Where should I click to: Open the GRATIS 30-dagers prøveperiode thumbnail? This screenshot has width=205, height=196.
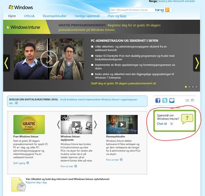click(29, 124)
